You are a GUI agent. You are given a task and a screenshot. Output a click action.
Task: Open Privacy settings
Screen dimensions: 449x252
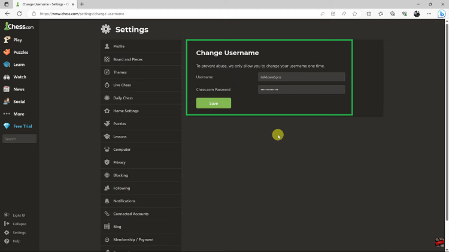click(141, 162)
